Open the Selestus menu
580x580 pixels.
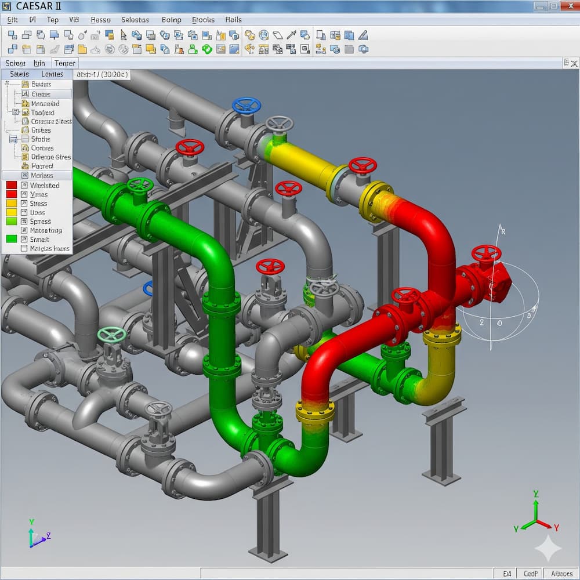(135, 20)
